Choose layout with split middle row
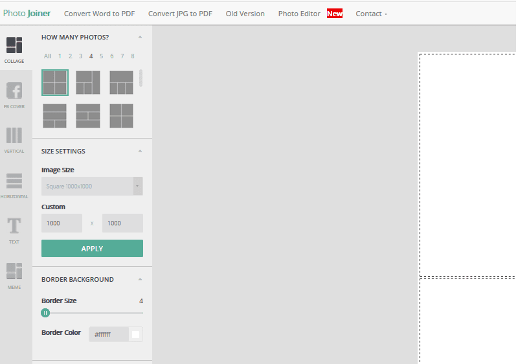Image resolution: width=518 pixels, height=364 pixels. (x=88, y=116)
